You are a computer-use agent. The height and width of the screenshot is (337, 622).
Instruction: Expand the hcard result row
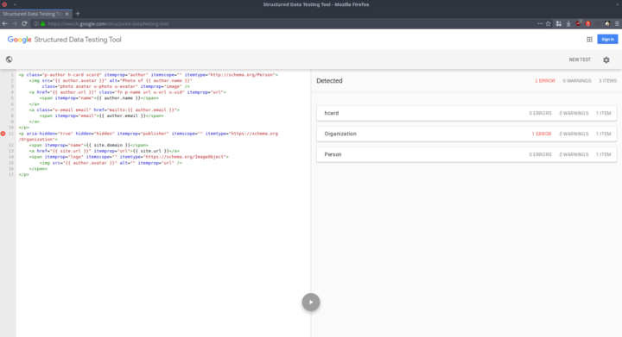point(466,113)
